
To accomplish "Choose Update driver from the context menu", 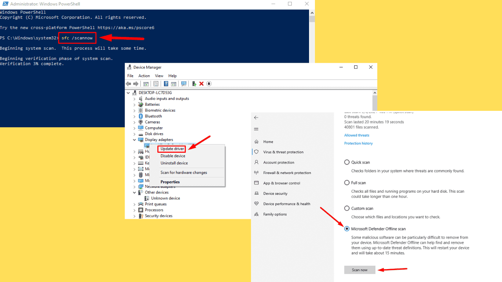I will [172, 149].
